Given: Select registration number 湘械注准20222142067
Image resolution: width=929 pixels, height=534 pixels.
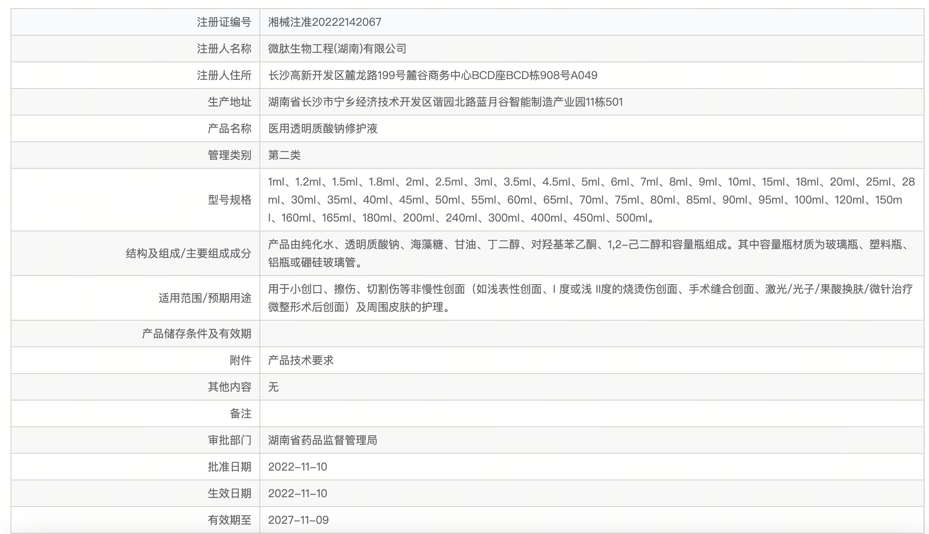Looking at the screenshot, I should [324, 22].
